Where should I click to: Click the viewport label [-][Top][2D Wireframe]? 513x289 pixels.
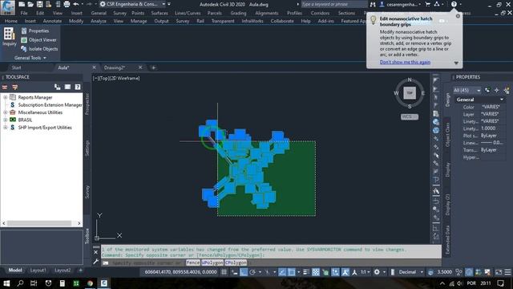pos(116,79)
